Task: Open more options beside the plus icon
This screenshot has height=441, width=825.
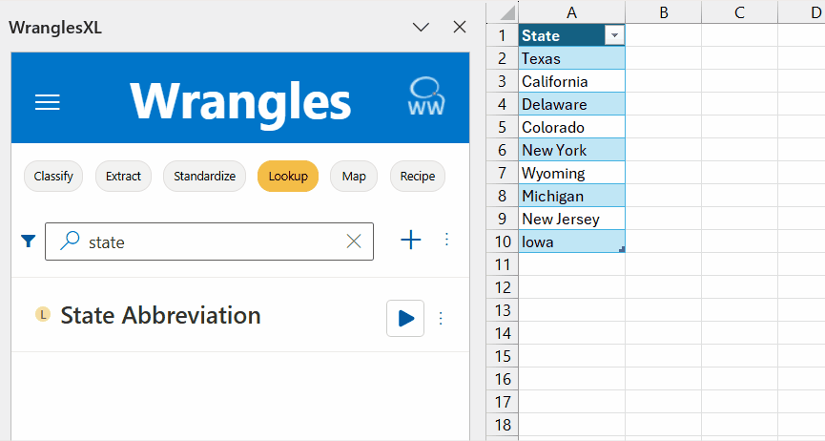Action: coord(446,241)
